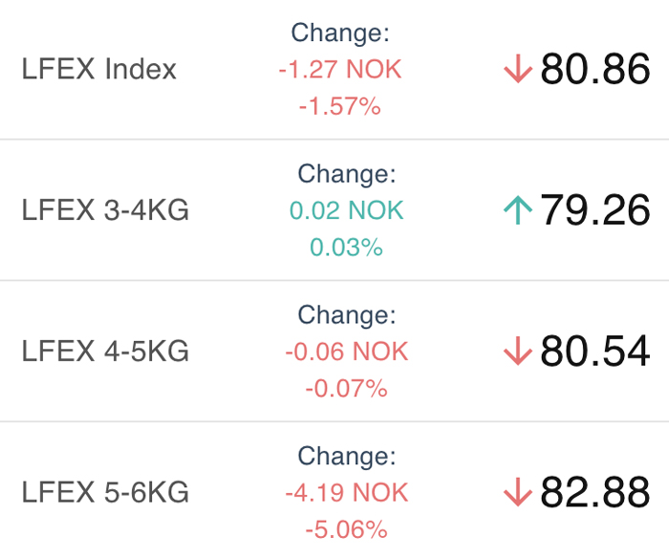Click the red down arrow beside 80.86

[518, 68]
